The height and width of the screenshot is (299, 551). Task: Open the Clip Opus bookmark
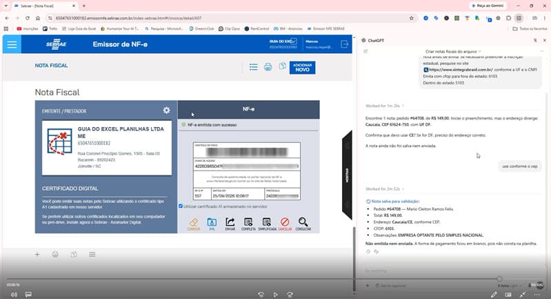pos(229,28)
